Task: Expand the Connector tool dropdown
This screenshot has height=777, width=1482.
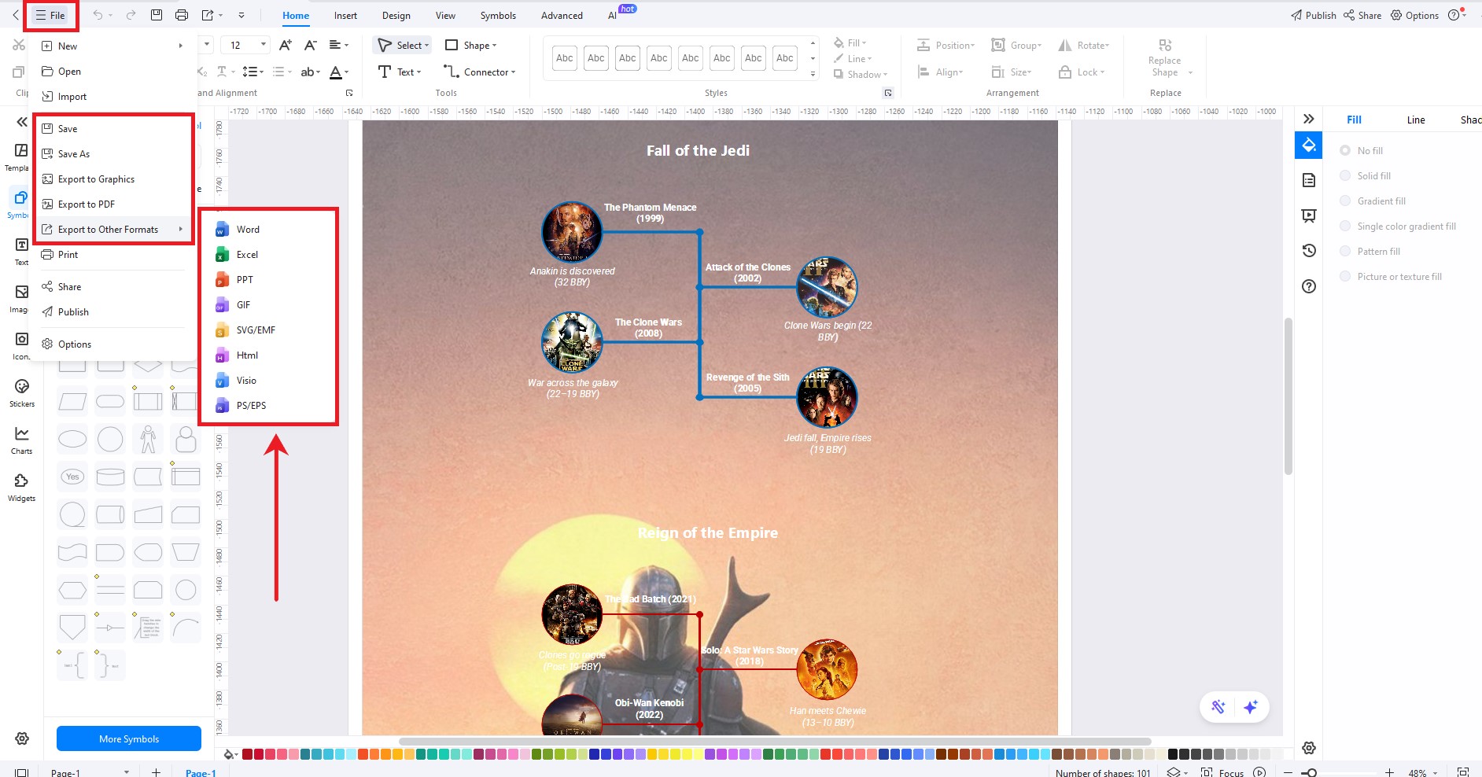Action: [514, 72]
